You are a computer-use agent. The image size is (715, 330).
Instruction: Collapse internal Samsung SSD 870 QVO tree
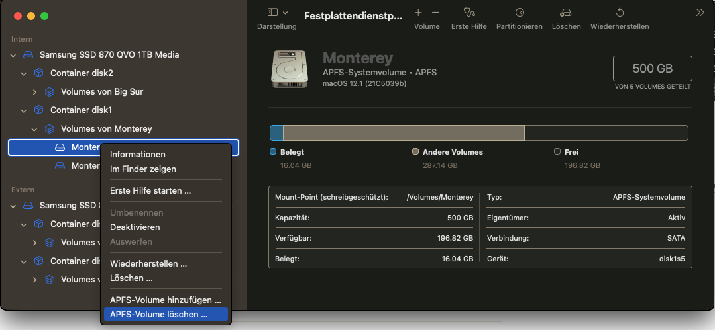(13, 55)
